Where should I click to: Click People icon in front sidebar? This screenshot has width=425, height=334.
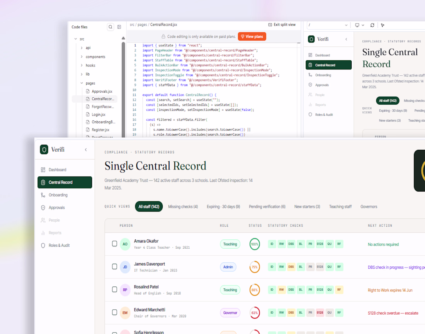43,220
